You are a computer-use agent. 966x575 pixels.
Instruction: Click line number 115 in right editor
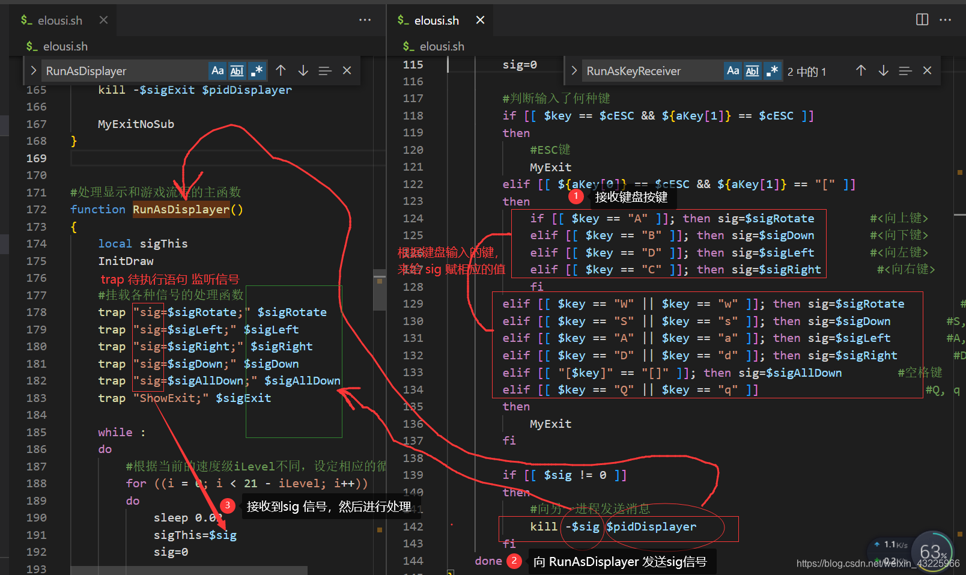413,64
